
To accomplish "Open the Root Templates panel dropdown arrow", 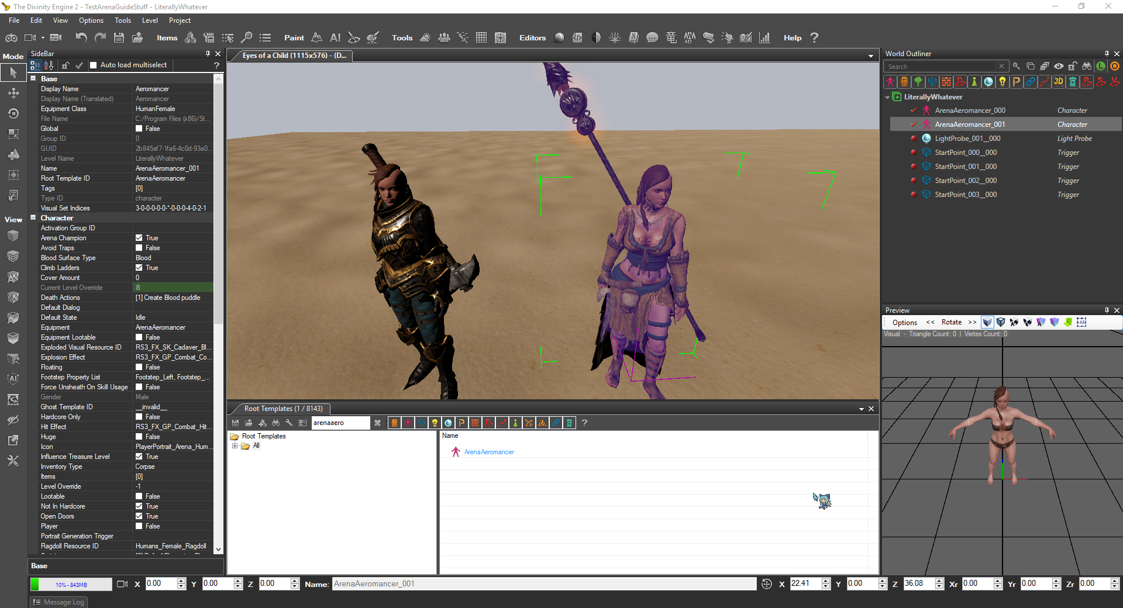I will 862,409.
